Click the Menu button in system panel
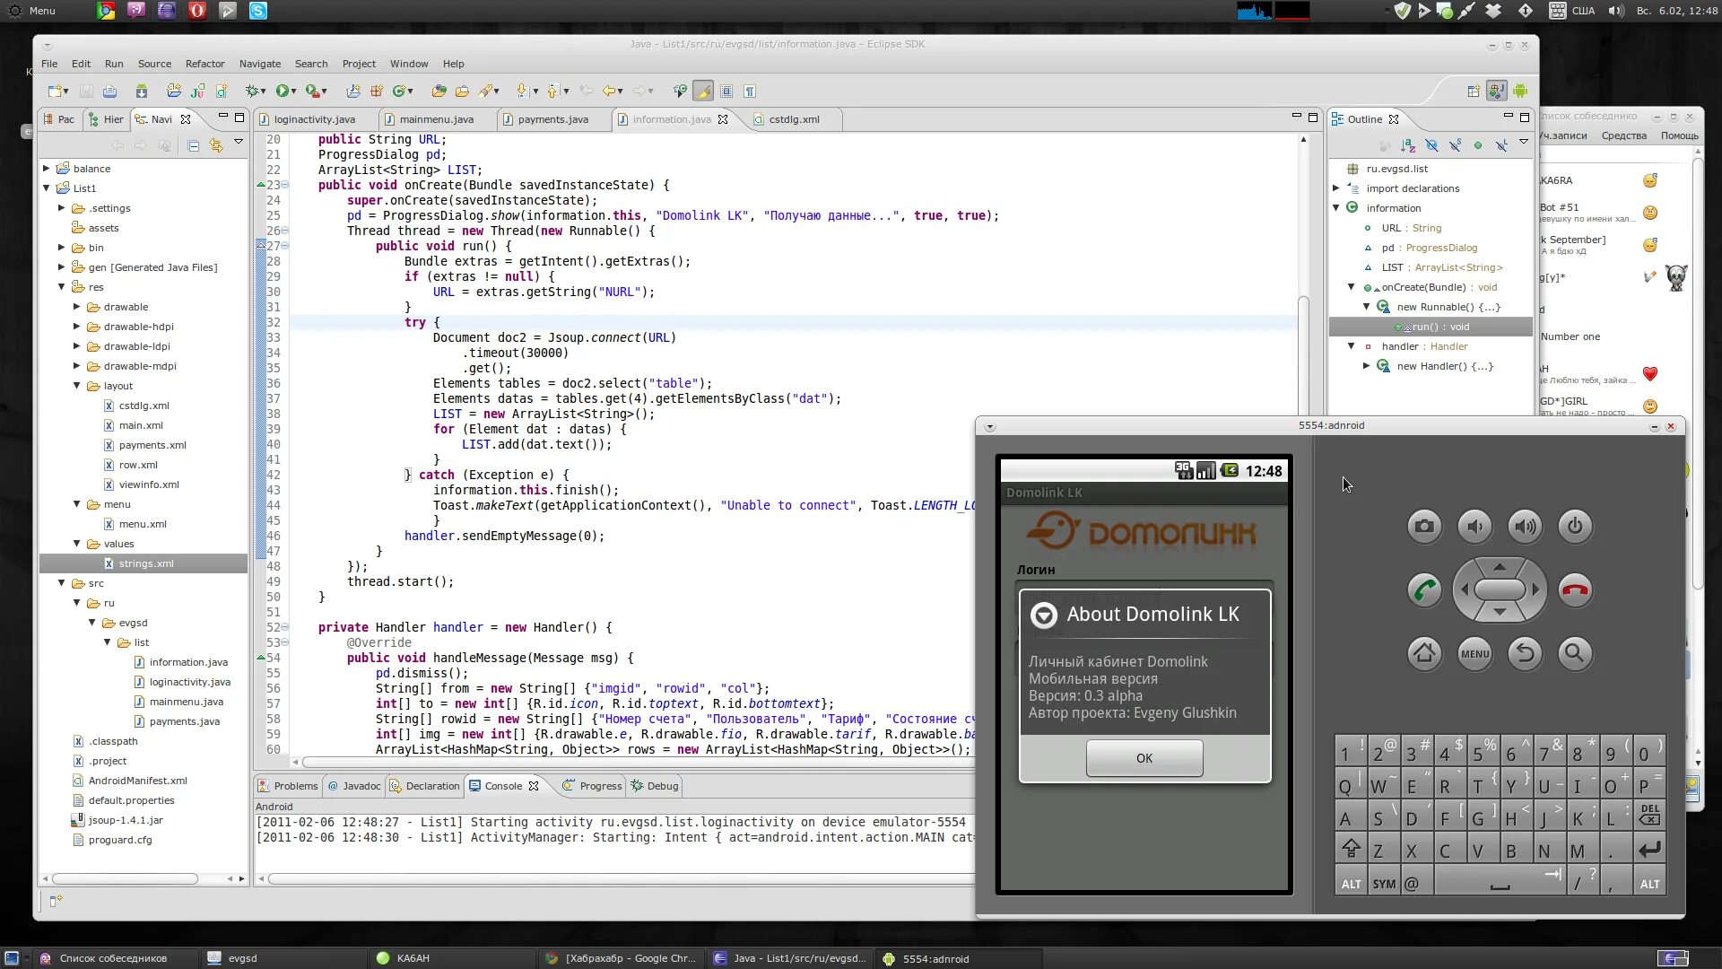Viewport: 1722px width, 969px height. pyautogui.click(x=32, y=11)
